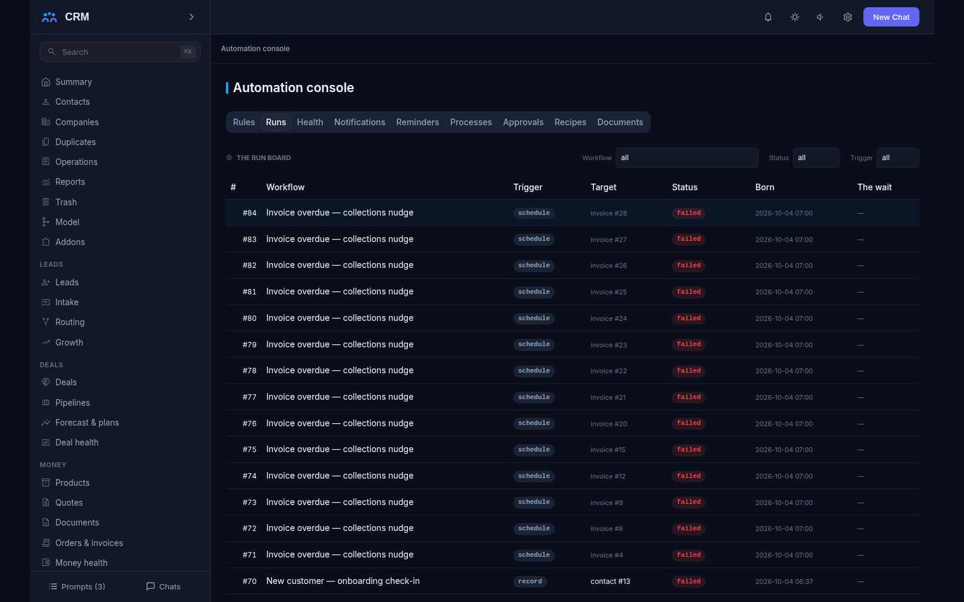This screenshot has height=602, width=964.
Task: Open run #70 onboarding check-in
Action: click(x=572, y=581)
